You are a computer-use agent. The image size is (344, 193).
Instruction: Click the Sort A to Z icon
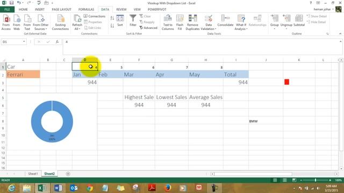click(112, 18)
